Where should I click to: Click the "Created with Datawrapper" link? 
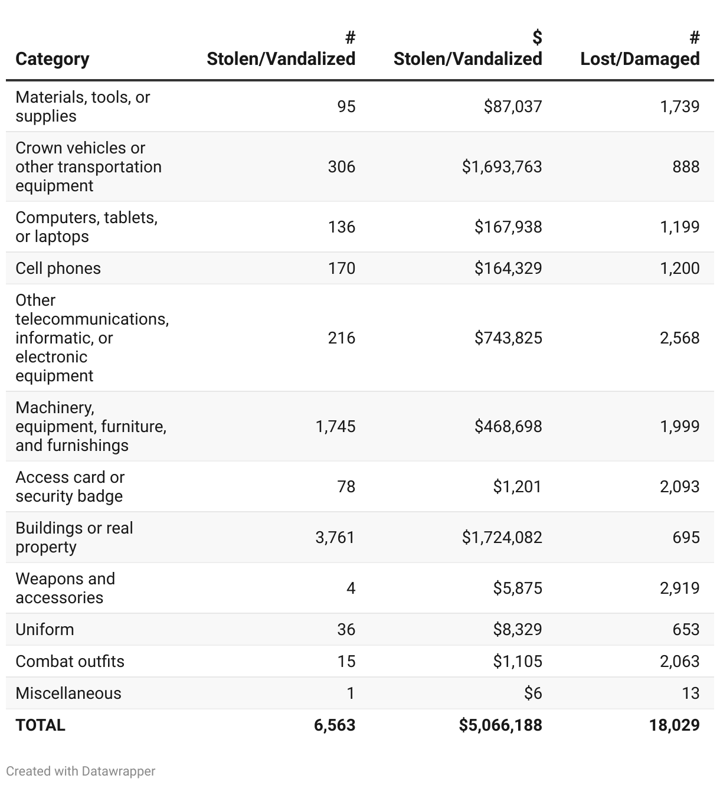pos(81,771)
